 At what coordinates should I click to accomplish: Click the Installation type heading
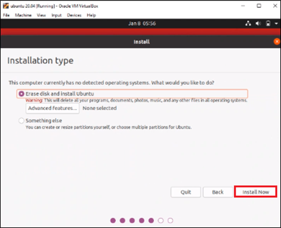(41, 61)
